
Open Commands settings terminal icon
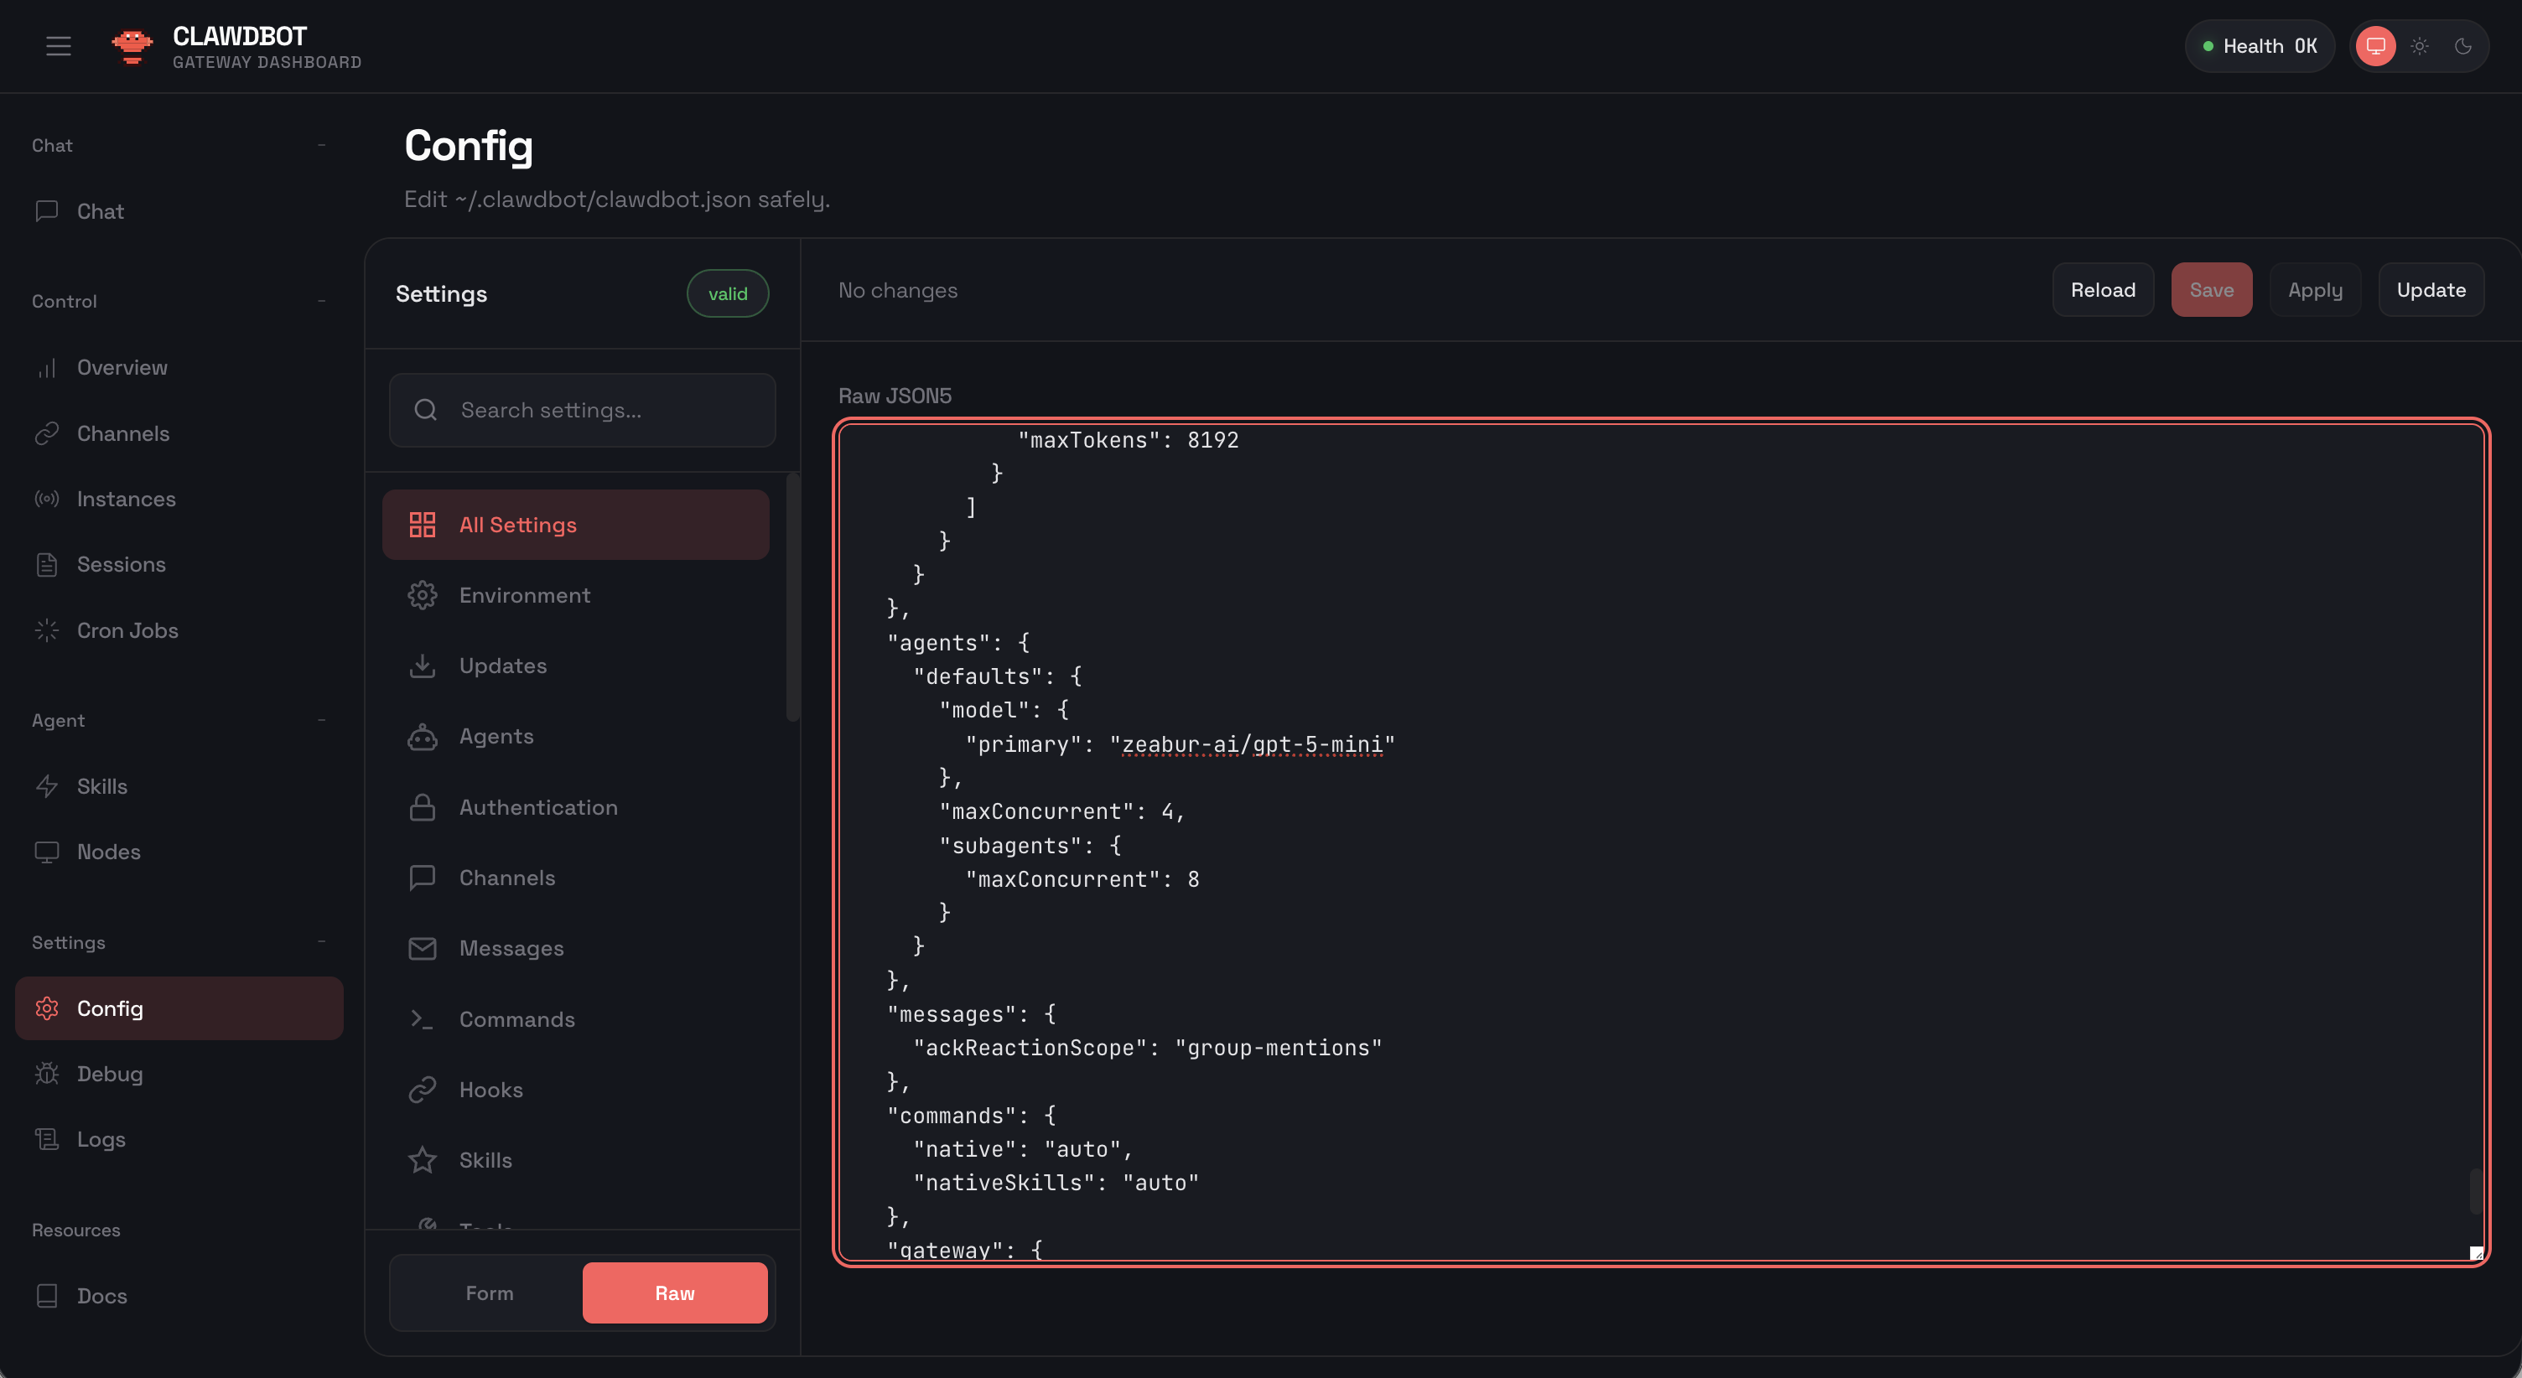(422, 1020)
